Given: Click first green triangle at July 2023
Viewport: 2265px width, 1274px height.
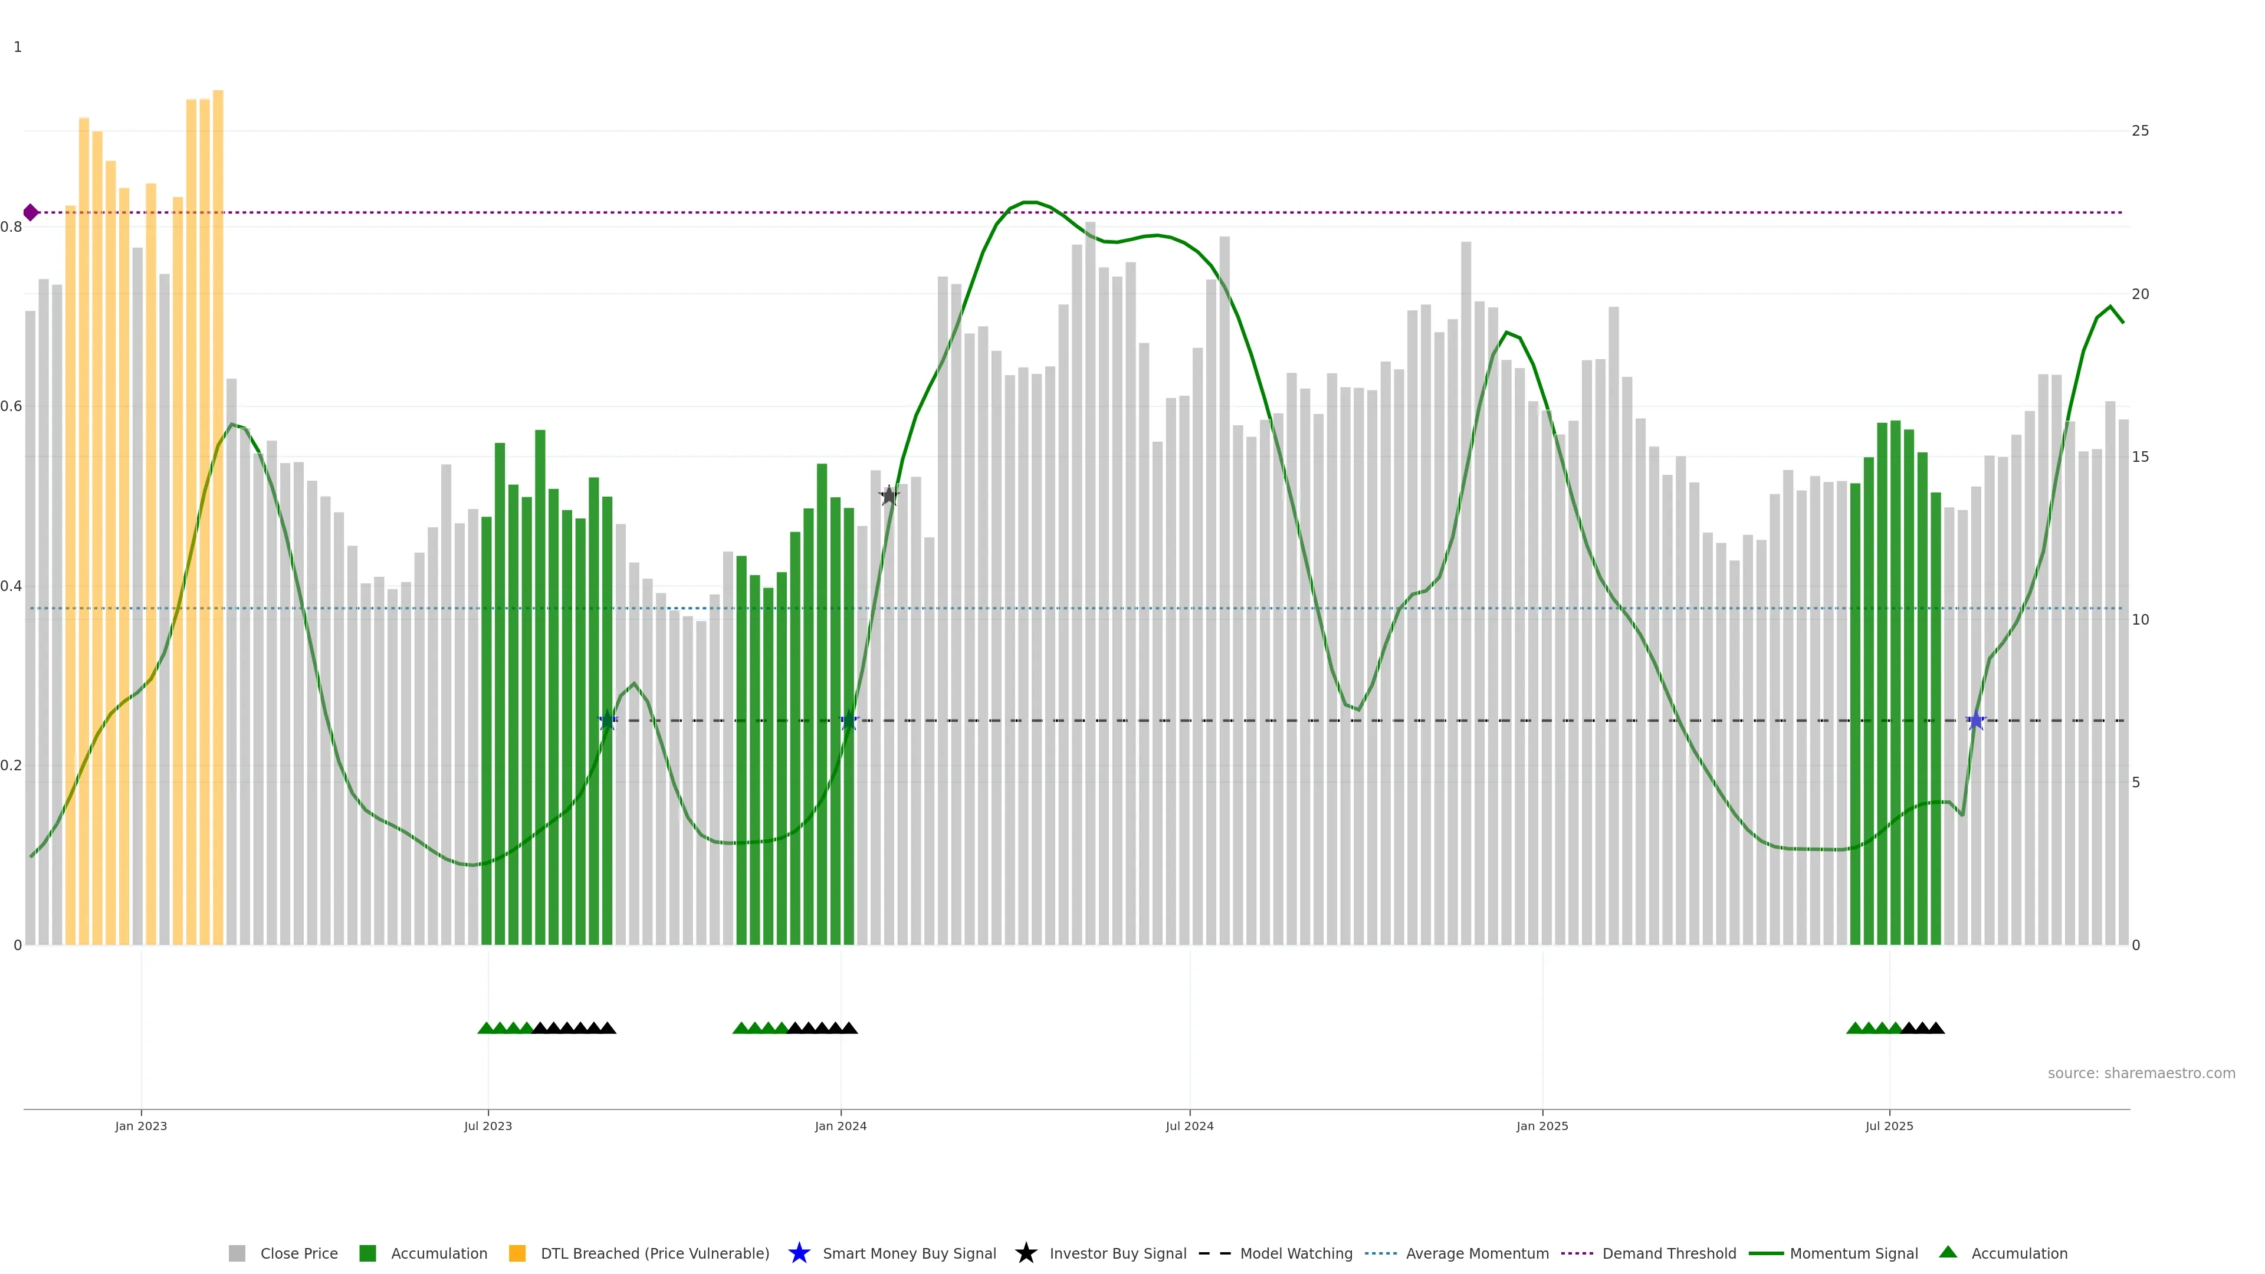Looking at the screenshot, I should click(x=485, y=1028).
